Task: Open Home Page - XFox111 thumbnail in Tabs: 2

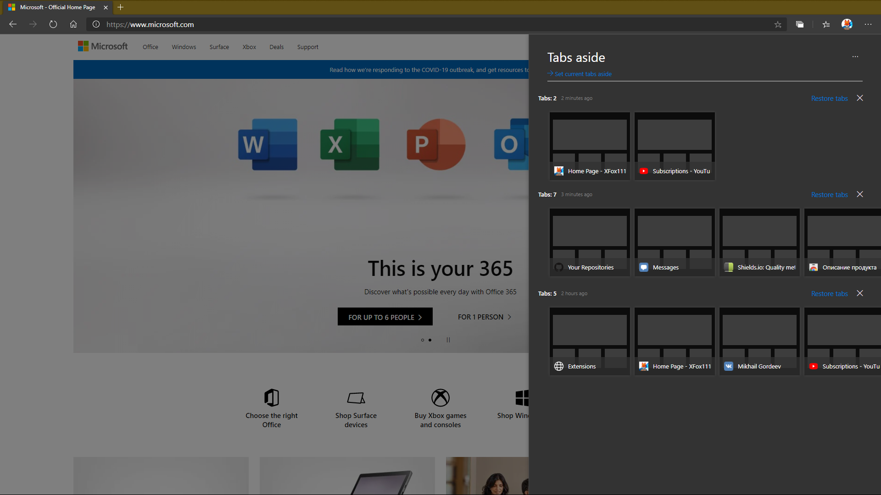Action: pos(590,146)
